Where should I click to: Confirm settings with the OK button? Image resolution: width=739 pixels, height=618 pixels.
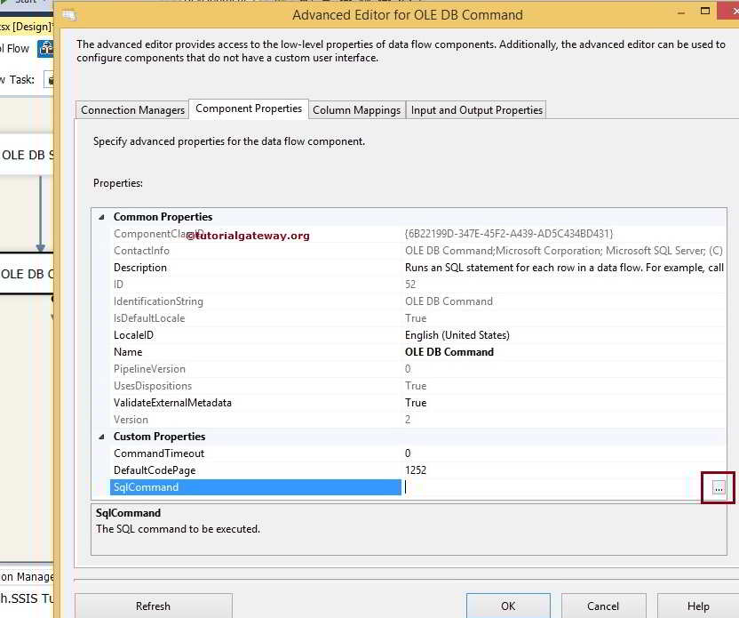coord(508,606)
